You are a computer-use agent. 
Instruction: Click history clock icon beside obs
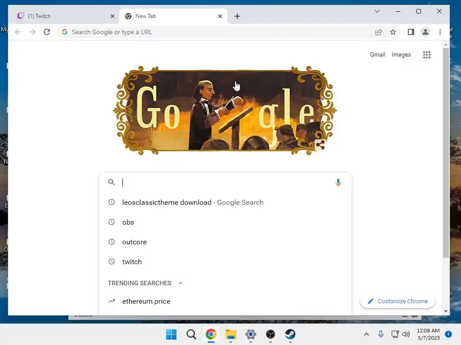(112, 222)
